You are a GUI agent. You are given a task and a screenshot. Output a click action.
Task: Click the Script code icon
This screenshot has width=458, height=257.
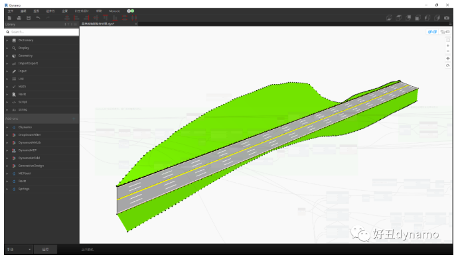point(14,102)
